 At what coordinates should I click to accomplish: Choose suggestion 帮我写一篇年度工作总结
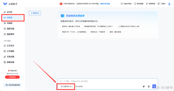71,27
